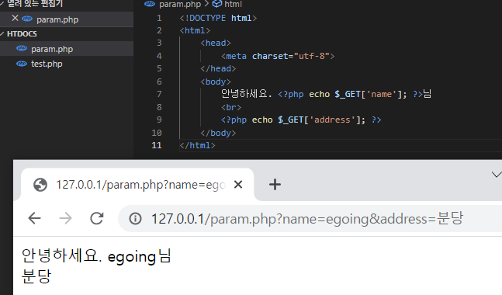Screen dimensions: 502x295
Task: Close the param.php open editor entry
Action: [x=15, y=19]
